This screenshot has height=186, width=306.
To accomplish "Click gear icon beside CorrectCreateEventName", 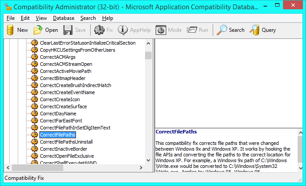I will 34,92.
